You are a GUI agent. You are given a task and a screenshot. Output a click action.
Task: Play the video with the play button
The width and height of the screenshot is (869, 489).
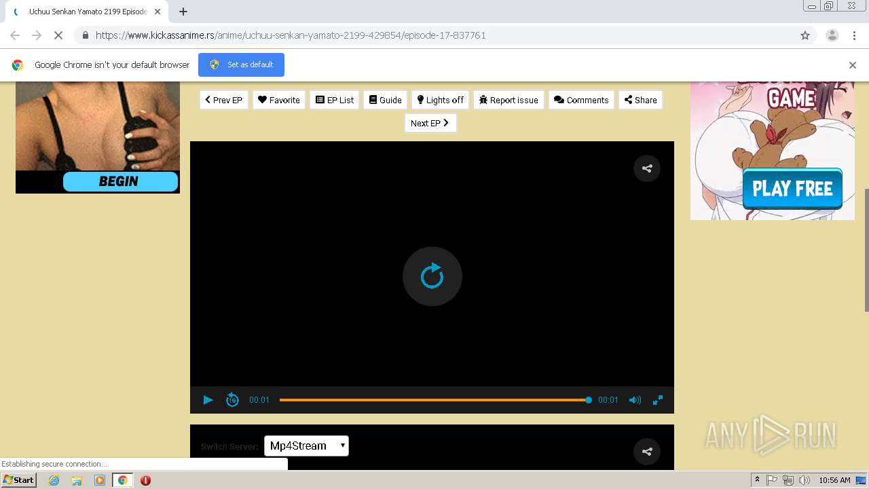(x=208, y=400)
